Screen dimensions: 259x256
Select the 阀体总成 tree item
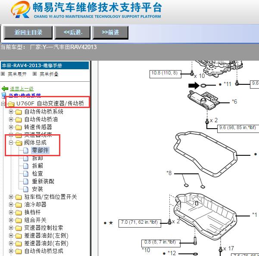[35, 143]
